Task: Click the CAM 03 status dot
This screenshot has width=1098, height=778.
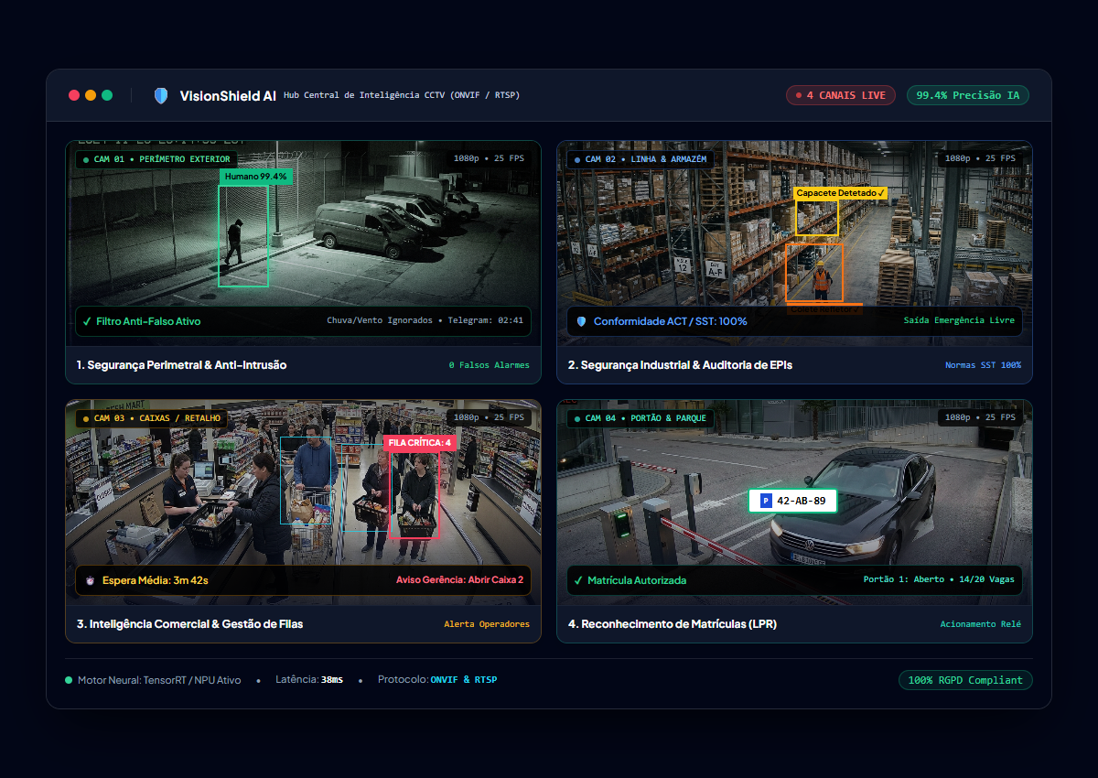Action: pos(86,418)
